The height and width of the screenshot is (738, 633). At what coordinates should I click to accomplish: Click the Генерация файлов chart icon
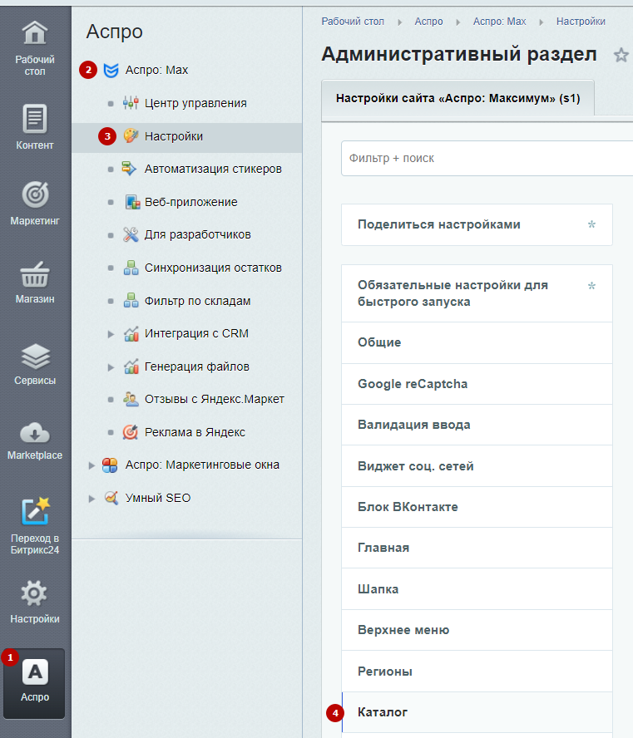pos(131,367)
